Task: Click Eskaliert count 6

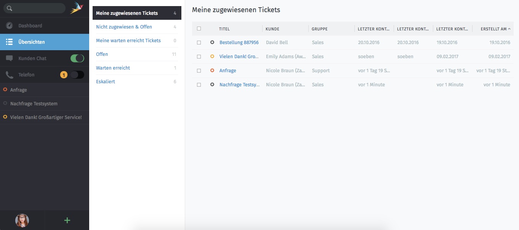Action: [x=175, y=81]
